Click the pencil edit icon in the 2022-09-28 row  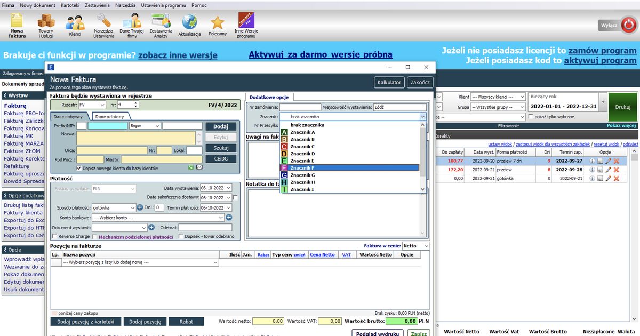(x=608, y=170)
